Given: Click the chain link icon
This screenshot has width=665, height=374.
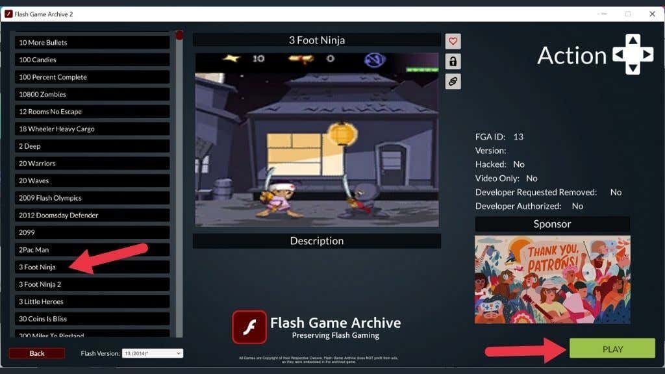Looking at the screenshot, I should [453, 82].
